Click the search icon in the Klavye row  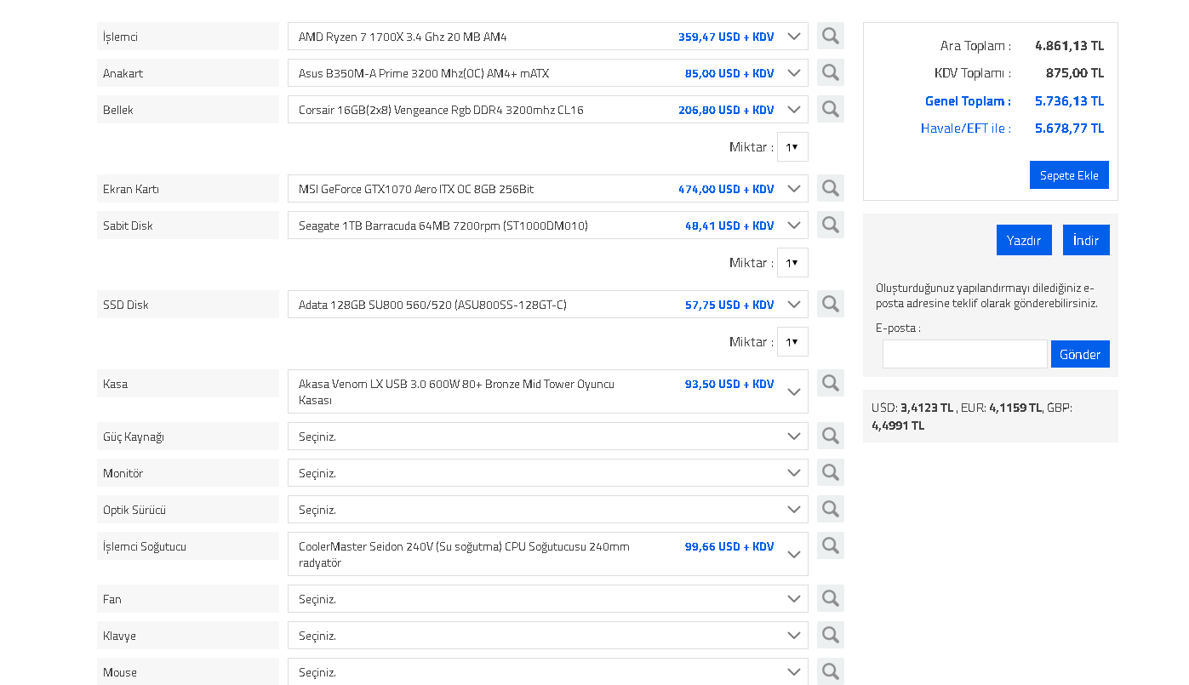point(831,635)
